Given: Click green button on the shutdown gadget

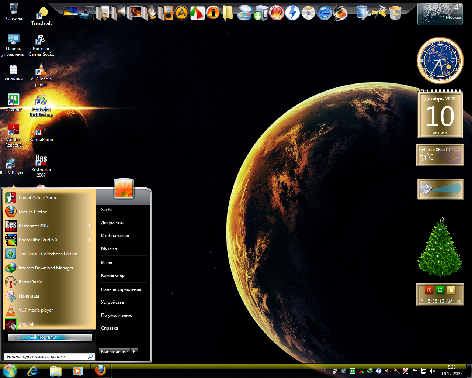Looking at the screenshot, I should pyautogui.click(x=440, y=290).
